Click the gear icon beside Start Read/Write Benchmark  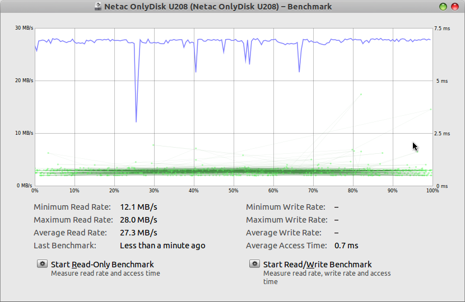click(x=254, y=264)
